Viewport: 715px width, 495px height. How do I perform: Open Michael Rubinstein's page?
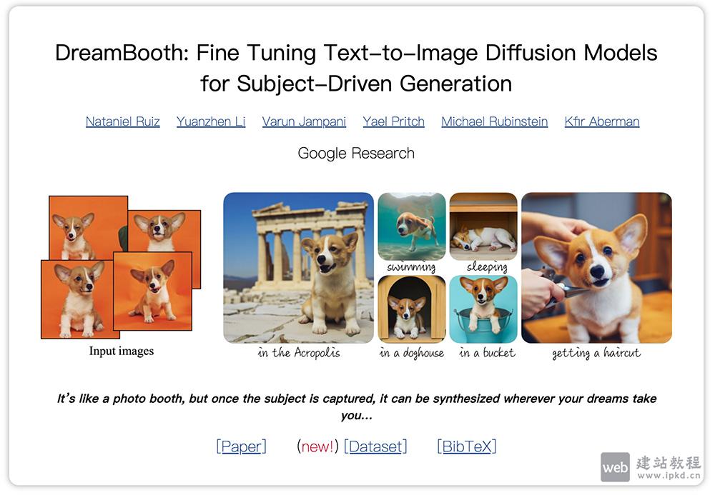pos(494,121)
